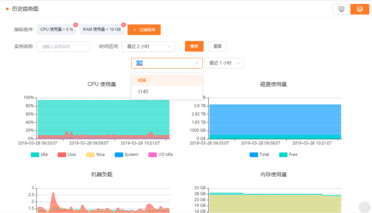This screenshot has width=372, height=213.
Task: Click the 机器负载 chart title
Action: click(x=102, y=175)
